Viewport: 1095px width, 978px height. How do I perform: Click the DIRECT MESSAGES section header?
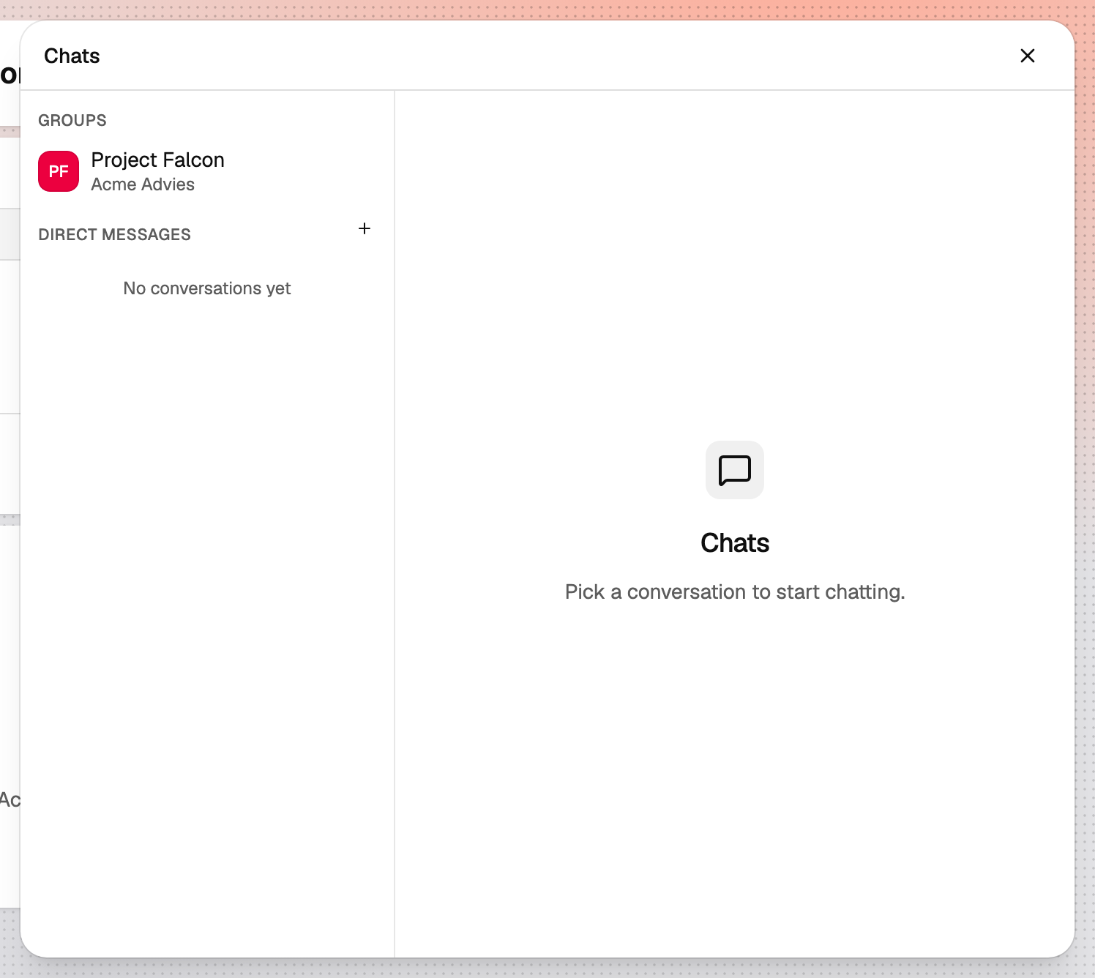(x=115, y=234)
